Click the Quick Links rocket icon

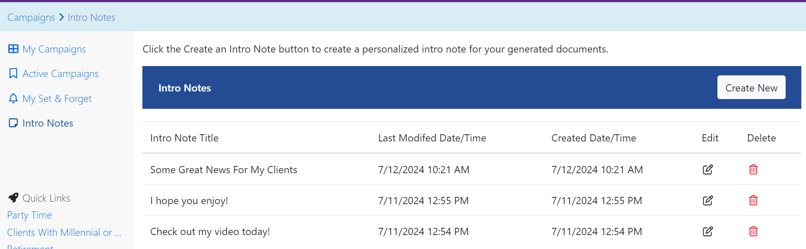[13, 198]
